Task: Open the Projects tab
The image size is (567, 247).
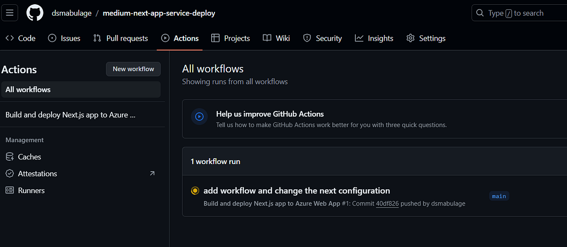Action: pyautogui.click(x=231, y=38)
